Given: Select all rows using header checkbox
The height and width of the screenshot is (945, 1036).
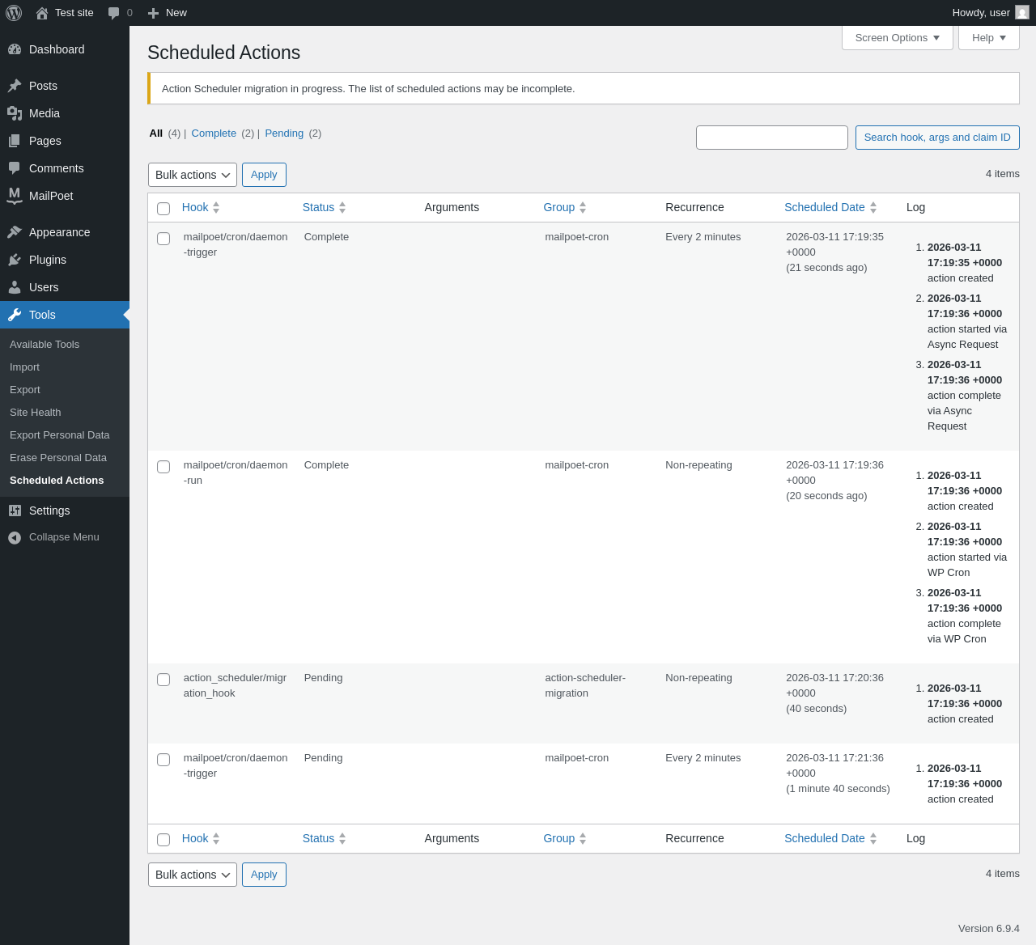Looking at the screenshot, I should (163, 209).
